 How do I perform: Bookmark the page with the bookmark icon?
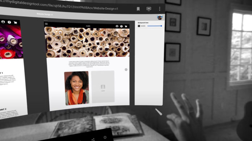coord(138,9)
